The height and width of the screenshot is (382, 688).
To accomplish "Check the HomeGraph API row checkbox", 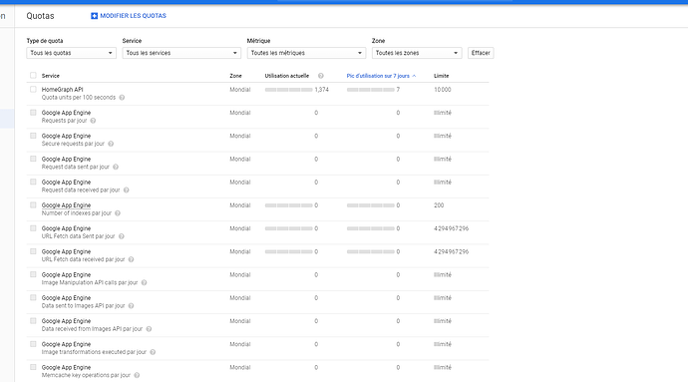I will pos(33,89).
